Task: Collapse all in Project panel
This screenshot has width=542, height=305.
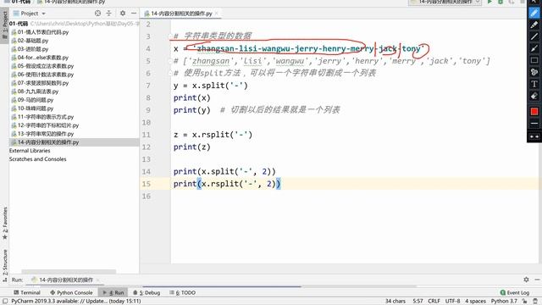Action: point(109,14)
